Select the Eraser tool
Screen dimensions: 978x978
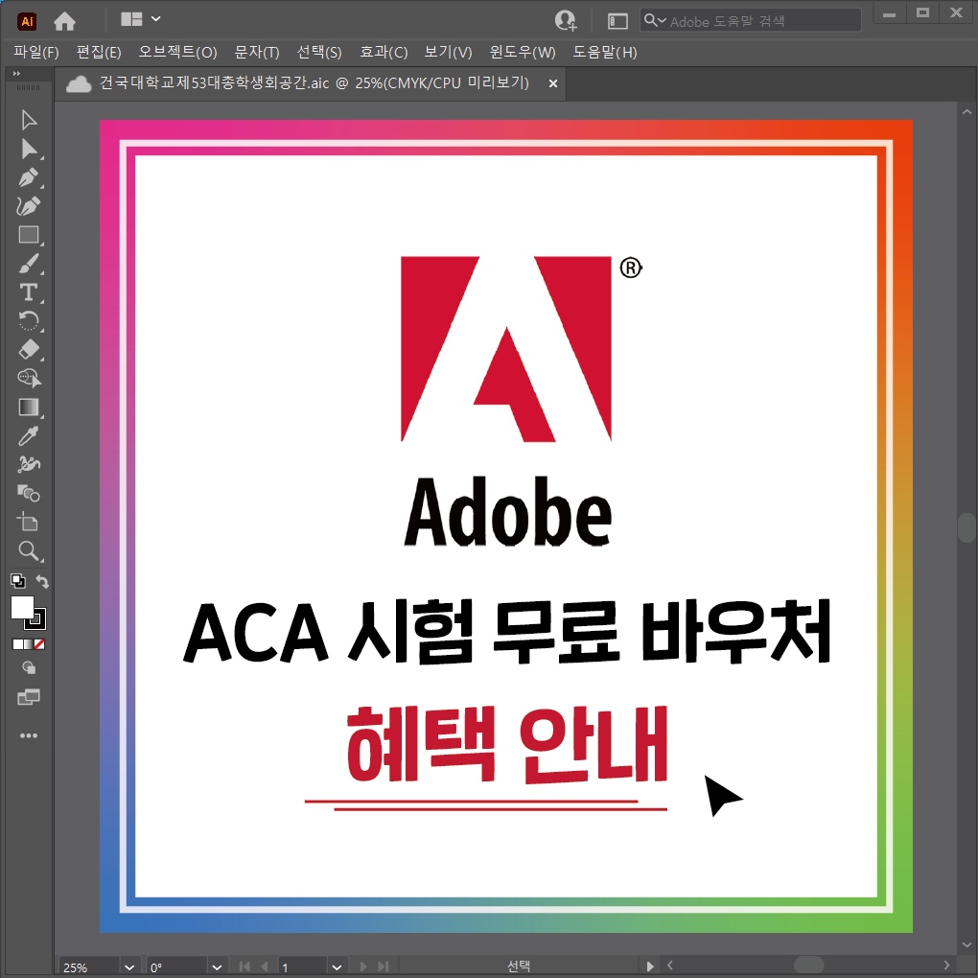tap(28, 350)
